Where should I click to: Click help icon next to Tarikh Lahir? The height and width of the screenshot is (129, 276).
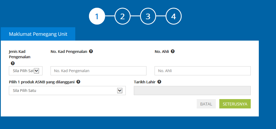point(159,82)
